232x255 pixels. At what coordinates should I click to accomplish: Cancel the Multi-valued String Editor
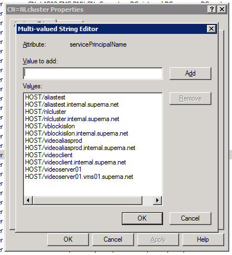tap(190, 218)
